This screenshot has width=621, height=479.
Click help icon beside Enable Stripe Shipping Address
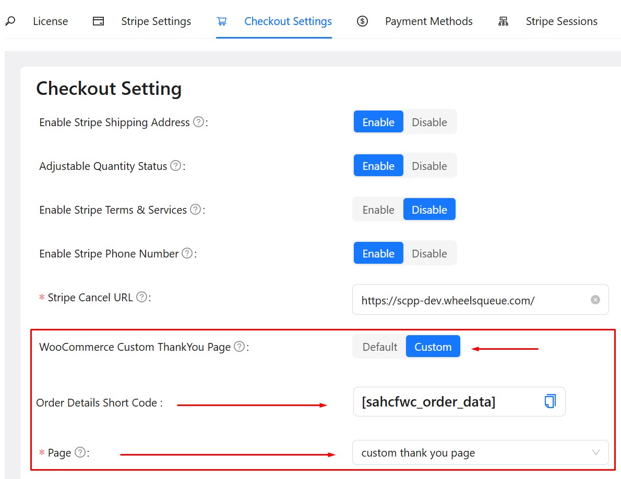(198, 122)
